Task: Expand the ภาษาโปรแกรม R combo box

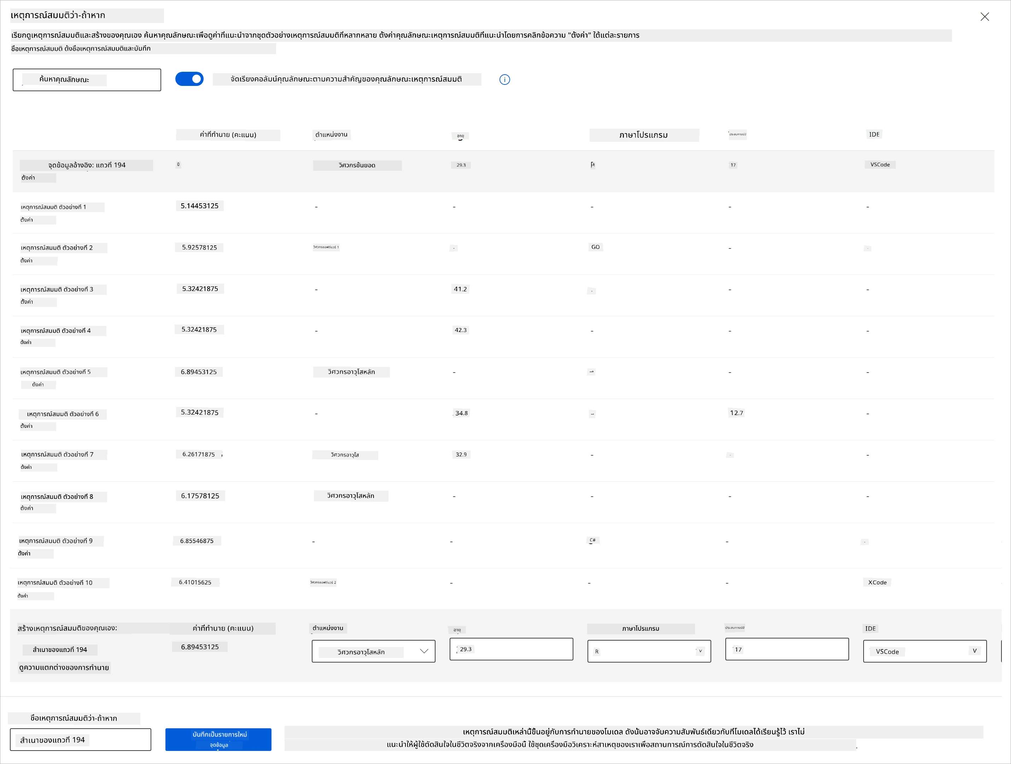Action: [649, 652]
